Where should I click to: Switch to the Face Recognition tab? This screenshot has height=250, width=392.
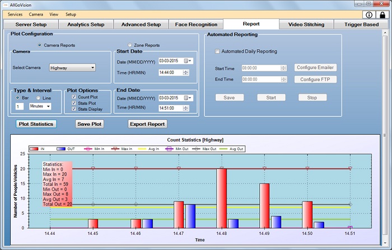coord(195,25)
